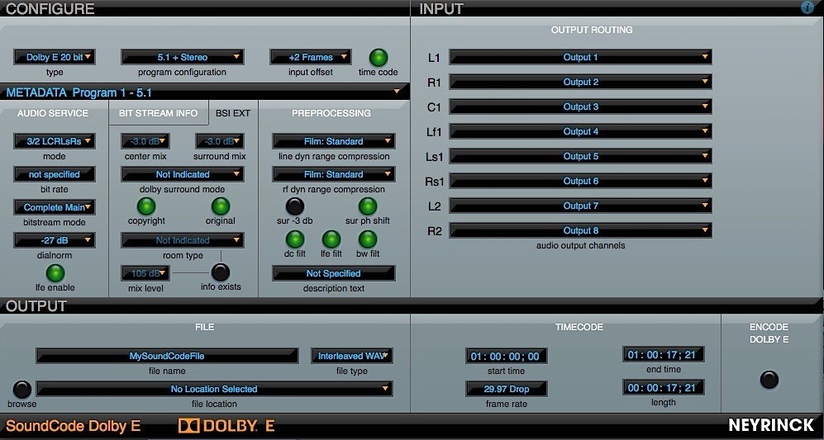Toggle the bw filt light
The height and width of the screenshot is (440, 824).
click(x=368, y=239)
